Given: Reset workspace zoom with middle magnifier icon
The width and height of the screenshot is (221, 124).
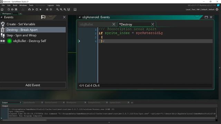Looking at the screenshot, I should [x=61, y=10].
